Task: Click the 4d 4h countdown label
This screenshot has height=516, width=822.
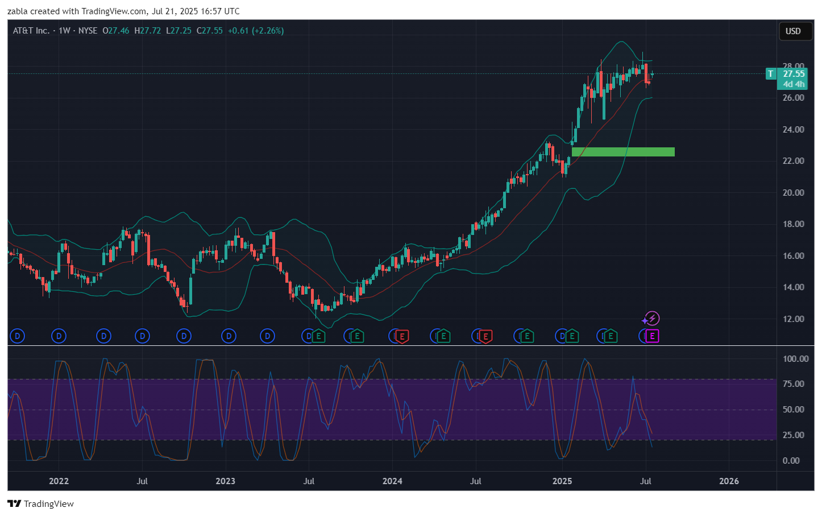Action: tap(794, 84)
